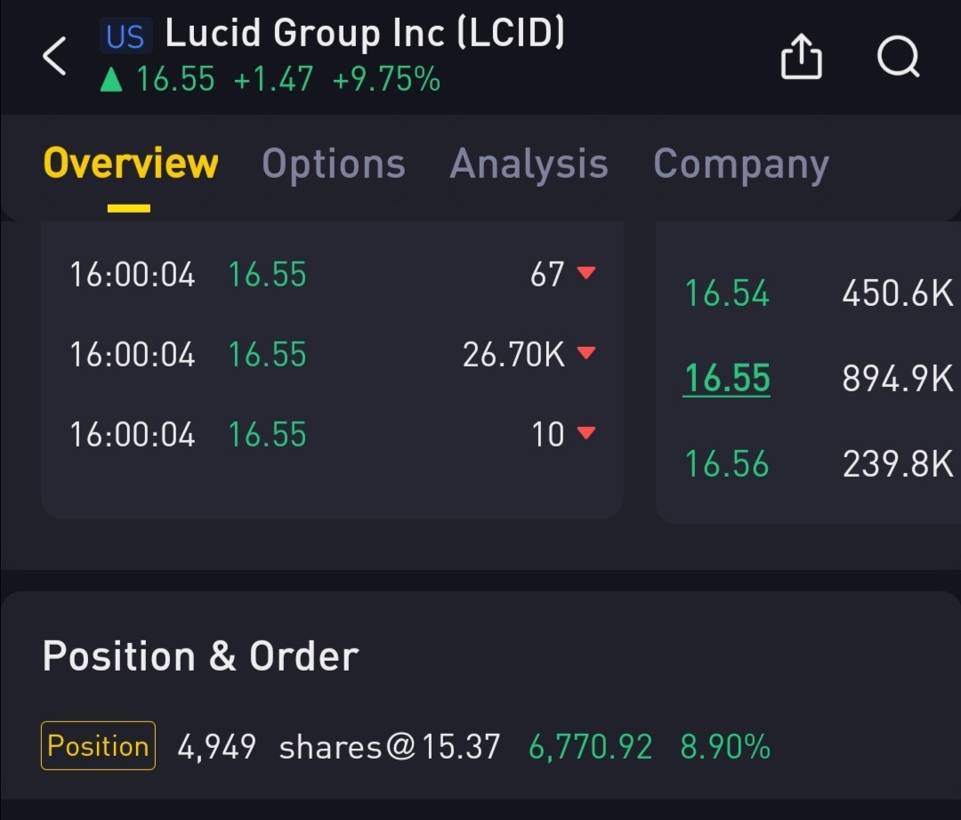This screenshot has height=820, width=961.
Task: Tap the US market badge
Action: pos(125,36)
